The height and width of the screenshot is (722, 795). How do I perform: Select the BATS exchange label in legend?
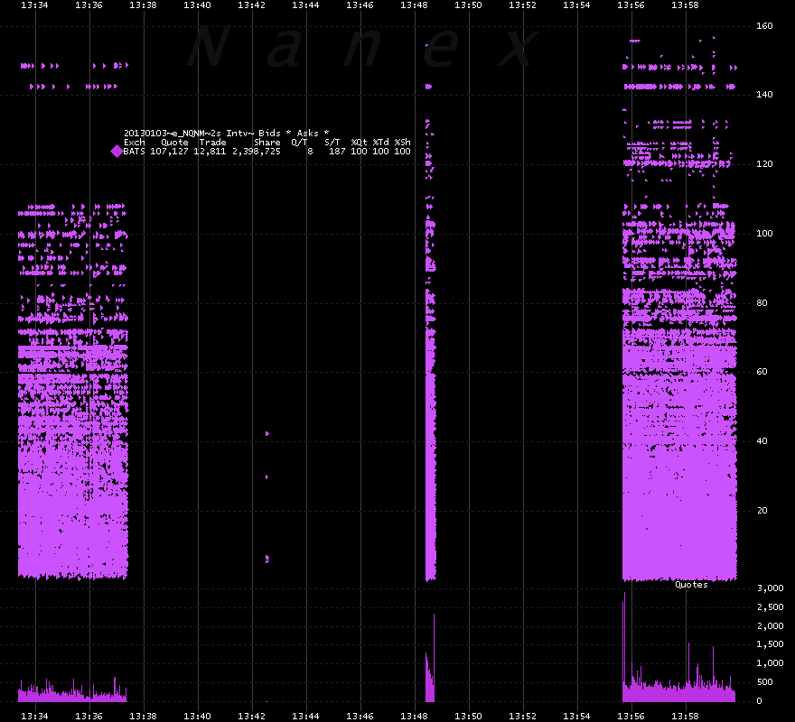click(134, 151)
